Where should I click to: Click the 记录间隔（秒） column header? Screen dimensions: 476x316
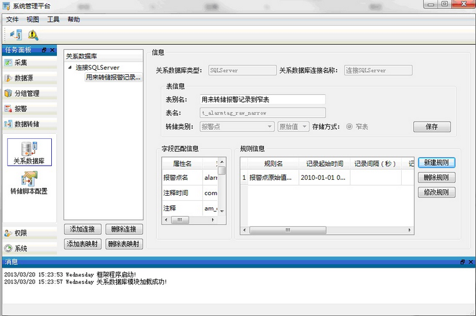(x=376, y=164)
